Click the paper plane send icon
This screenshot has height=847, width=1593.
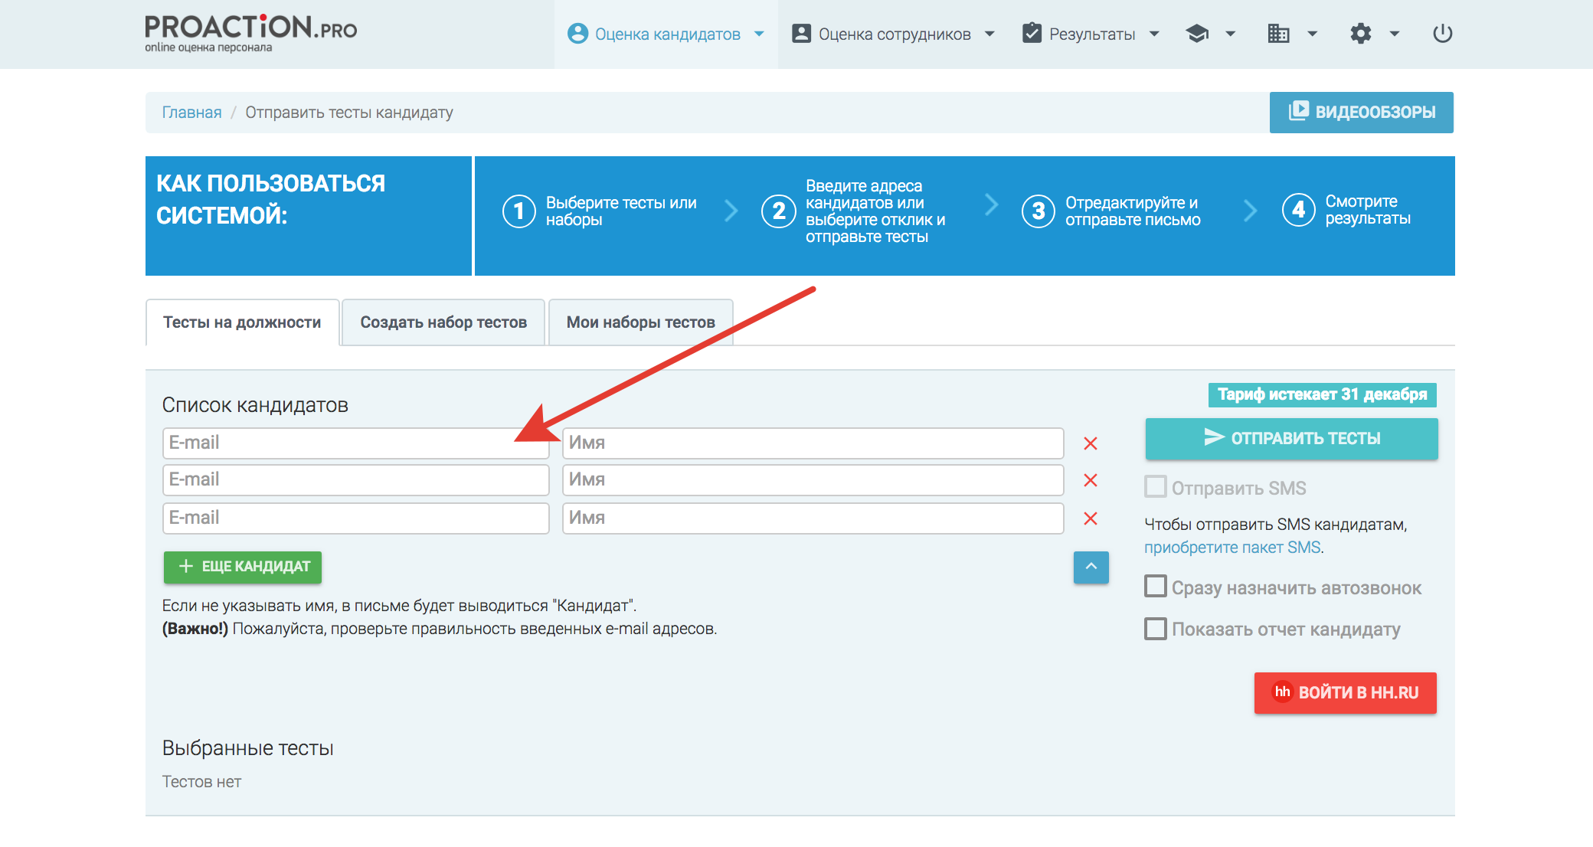(x=1214, y=437)
